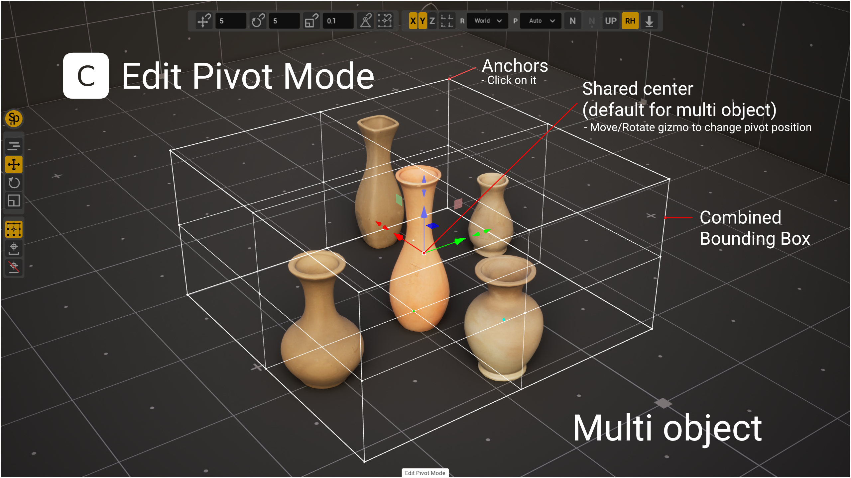The image size is (851, 478).
Task: Toggle the Y axis button
Action: (x=423, y=21)
